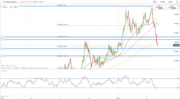
Task: Open the Alert option
Action: [170, 2]
